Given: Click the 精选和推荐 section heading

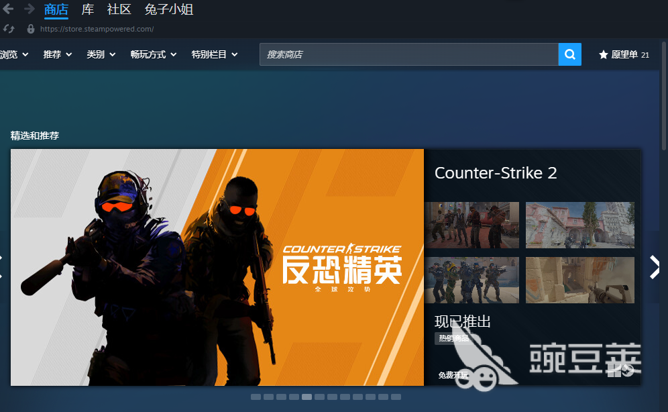Looking at the screenshot, I should (34, 136).
